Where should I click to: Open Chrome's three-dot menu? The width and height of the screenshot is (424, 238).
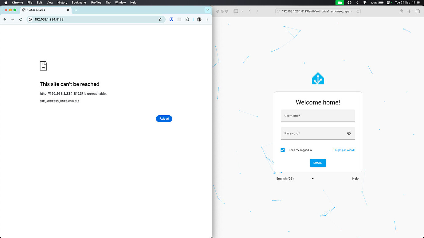coord(207,19)
